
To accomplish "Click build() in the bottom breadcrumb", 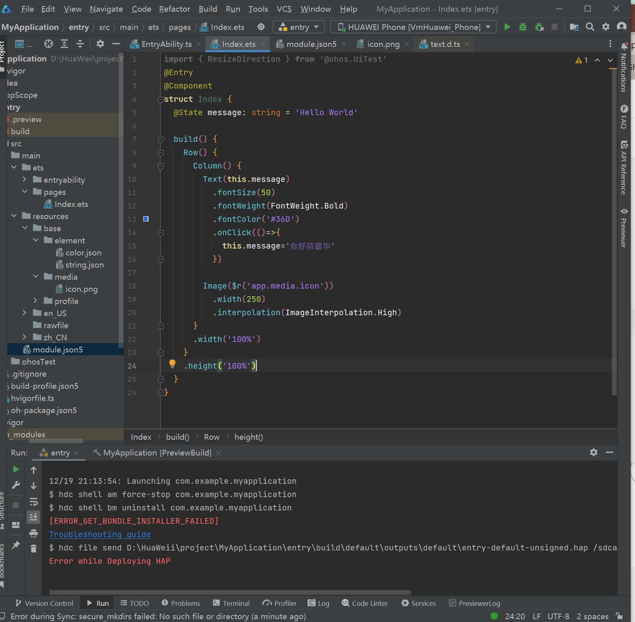I will (178, 437).
